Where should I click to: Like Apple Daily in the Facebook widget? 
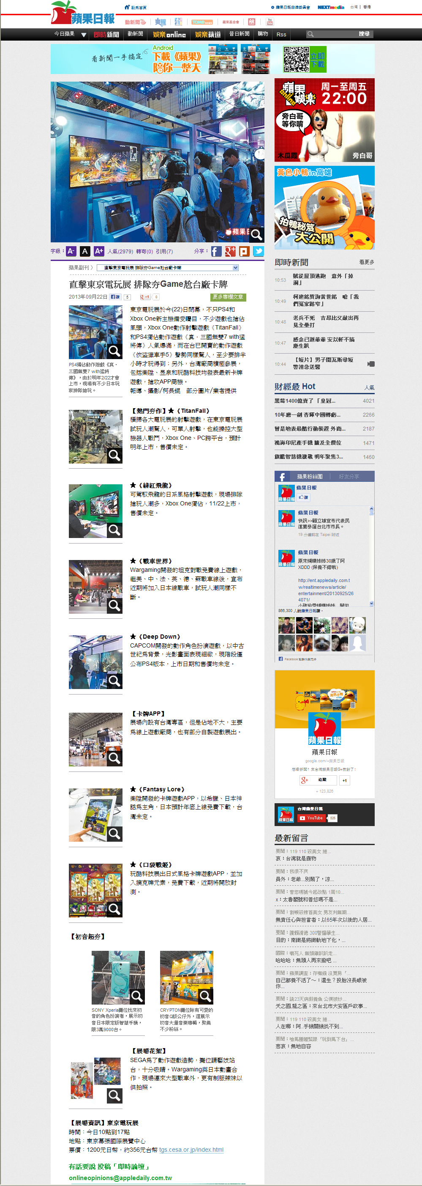[303, 497]
